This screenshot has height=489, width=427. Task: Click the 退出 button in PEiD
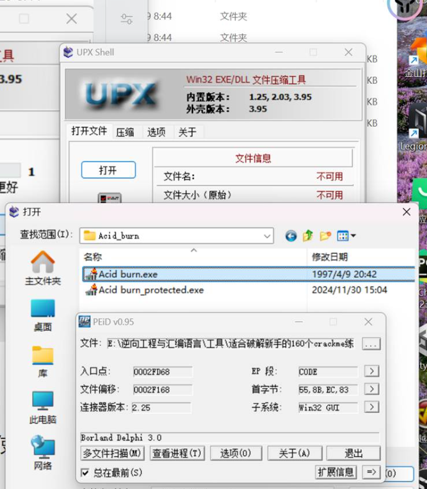tap(354, 453)
